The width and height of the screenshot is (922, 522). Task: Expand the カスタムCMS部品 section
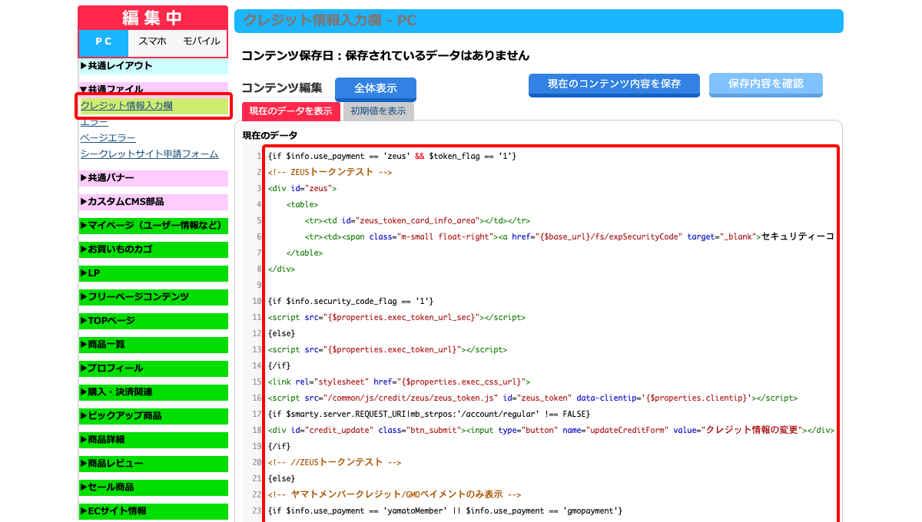coord(154,202)
